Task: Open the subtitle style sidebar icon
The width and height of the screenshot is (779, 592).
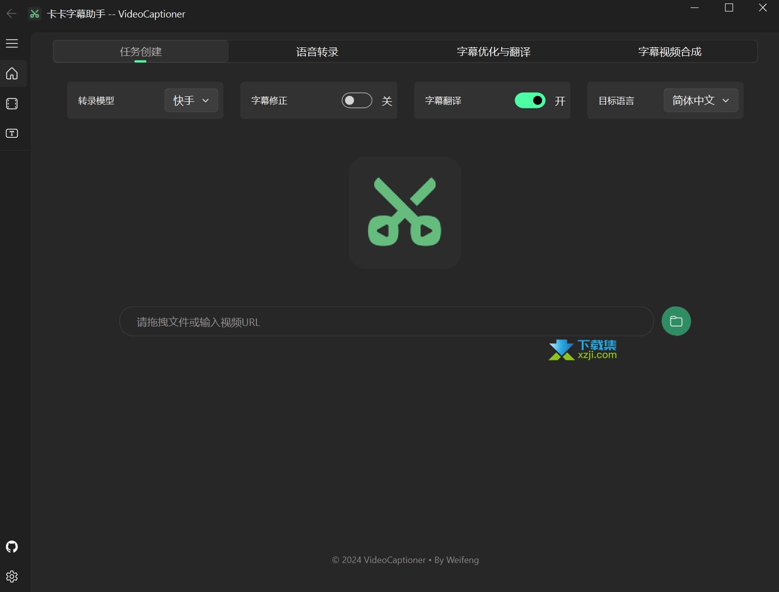Action: coord(12,133)
